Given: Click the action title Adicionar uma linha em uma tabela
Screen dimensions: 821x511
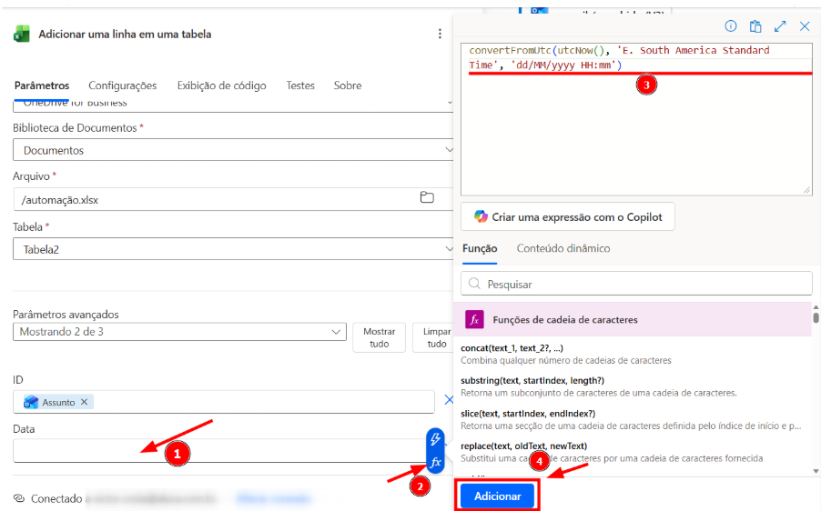Looking at the screenshot, I should (x=125, y=34).
